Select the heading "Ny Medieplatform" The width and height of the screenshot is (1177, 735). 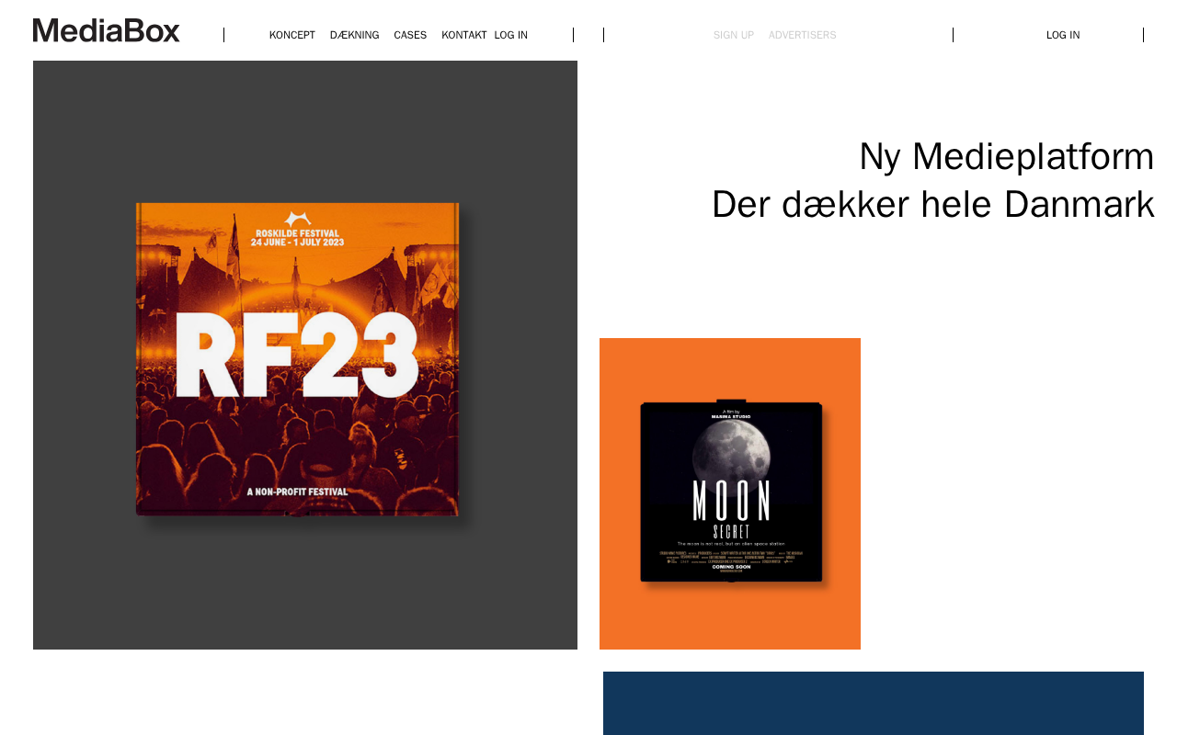coord(1007,156)
